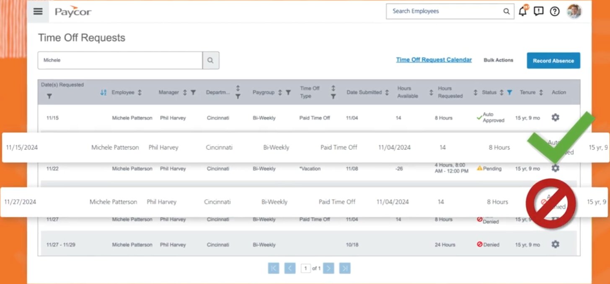
Task: Click the notifications bell icon
Action: point(522,12)
